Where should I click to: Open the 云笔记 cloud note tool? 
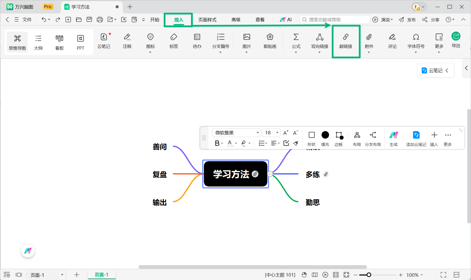pyautogui.click(x=104, y=41)
